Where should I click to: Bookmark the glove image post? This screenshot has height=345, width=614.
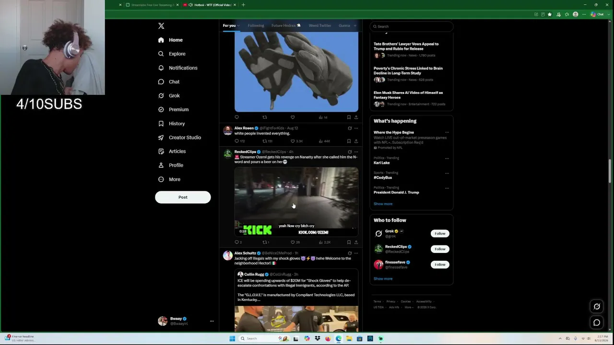349,117
